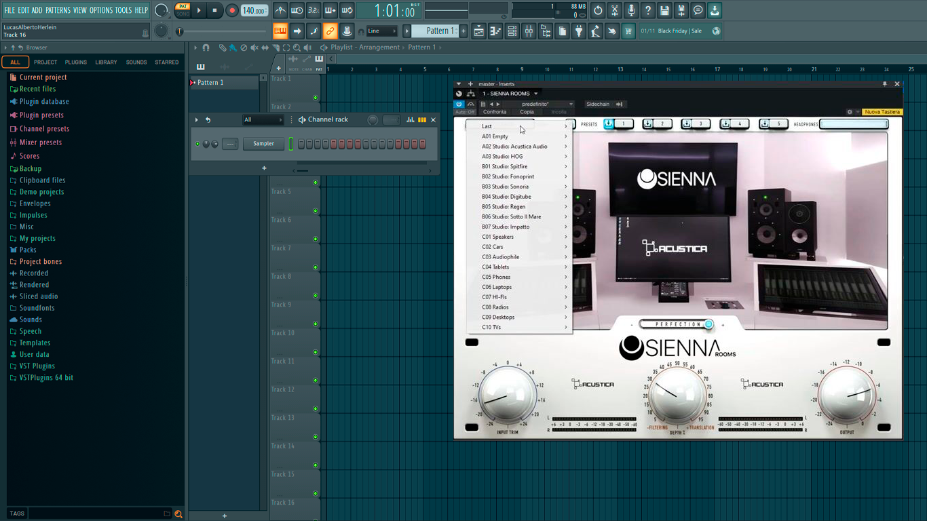The height and width of the screenshot is (521, 927).
Task: Expand the A02 Studio: Acustica Audio submenu
Action: tap(519, 147)
